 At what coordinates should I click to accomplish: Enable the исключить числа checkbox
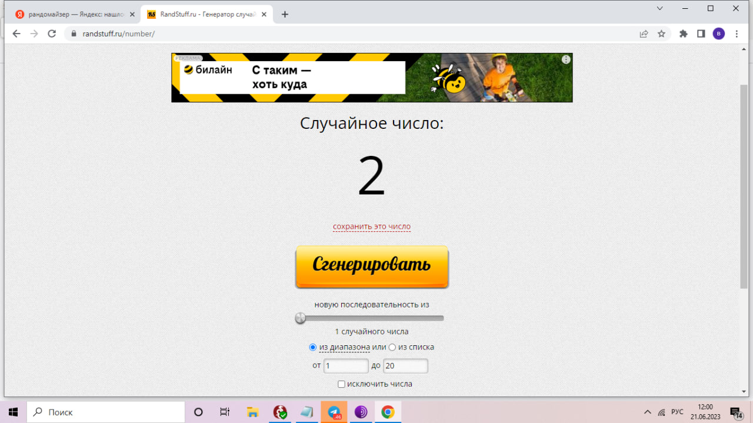point(341,384)
